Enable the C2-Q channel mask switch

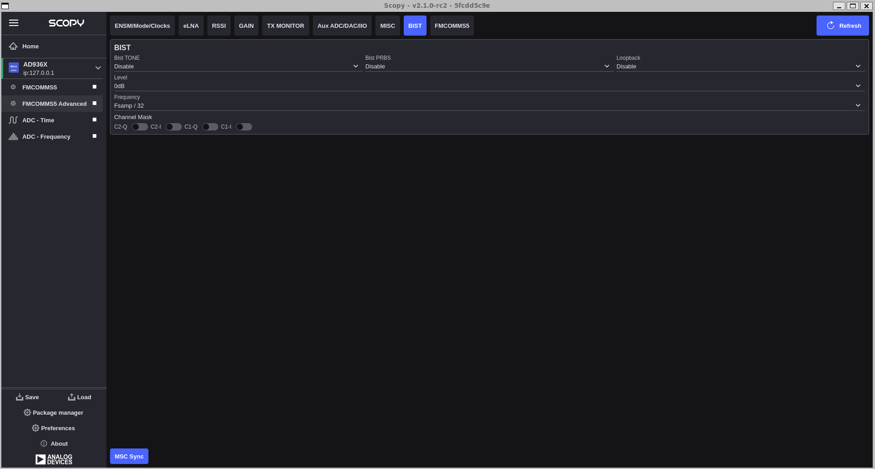pos(140,127)
